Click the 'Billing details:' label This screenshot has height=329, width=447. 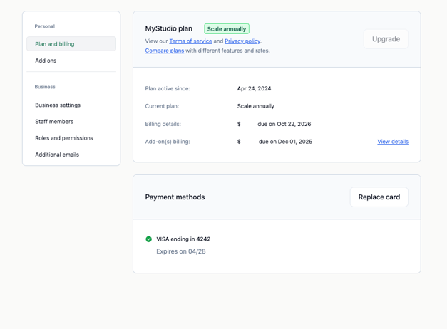pyautogui.click(x=163, y=124)
